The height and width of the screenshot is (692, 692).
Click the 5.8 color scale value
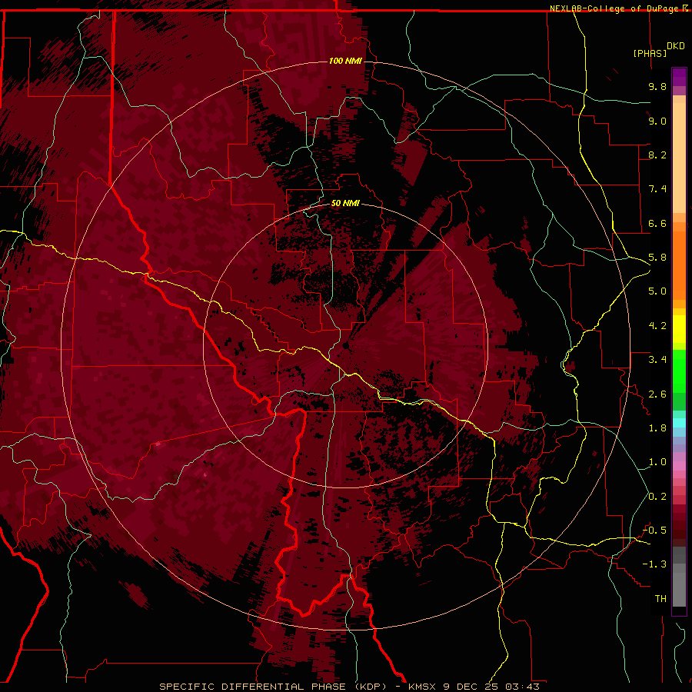(657, 258)
